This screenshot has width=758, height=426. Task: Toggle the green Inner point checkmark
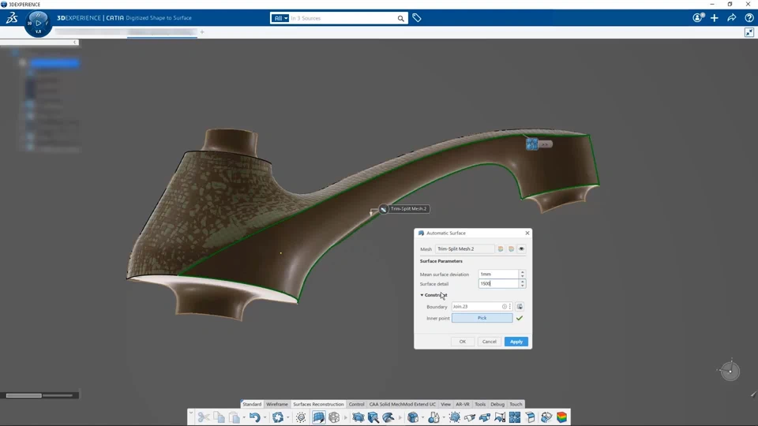(520, 318)
